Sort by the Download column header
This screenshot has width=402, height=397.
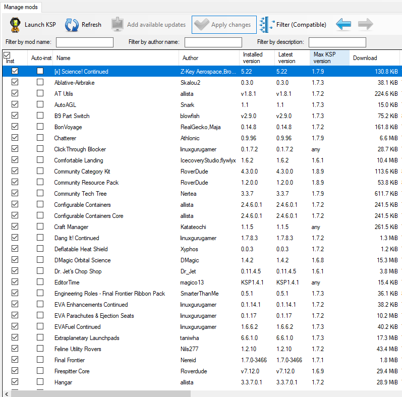tap(375, 58)
